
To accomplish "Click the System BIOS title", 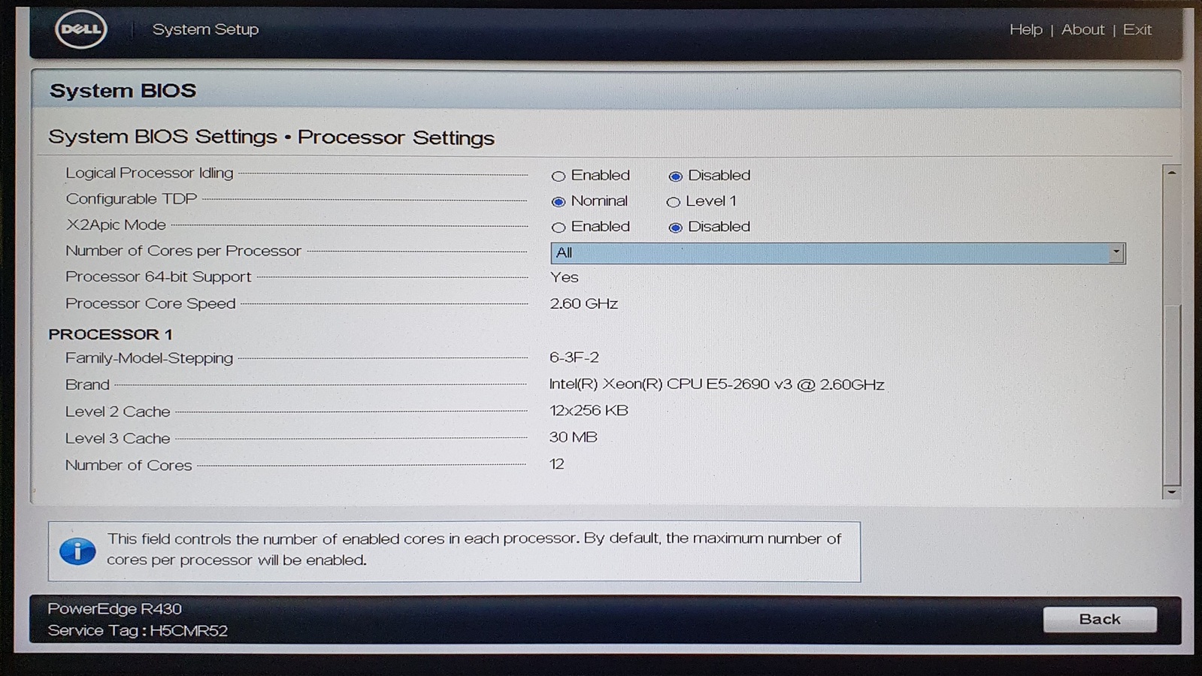I will point(123,91).
